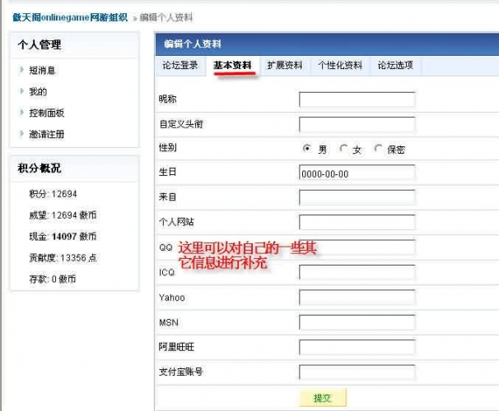Go to the 论坛选项 tab
Image resolution: width=499 pixels, height=411 pixels.
(395, 66)
